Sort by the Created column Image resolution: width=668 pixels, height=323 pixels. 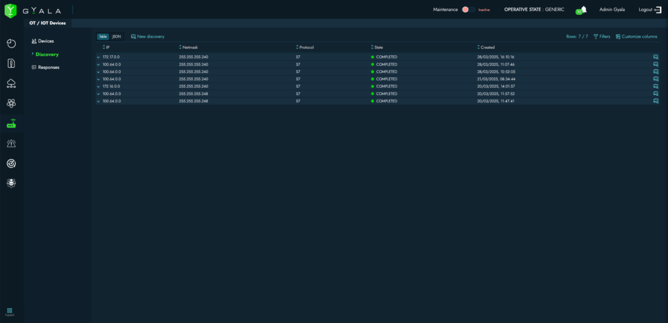487,48
